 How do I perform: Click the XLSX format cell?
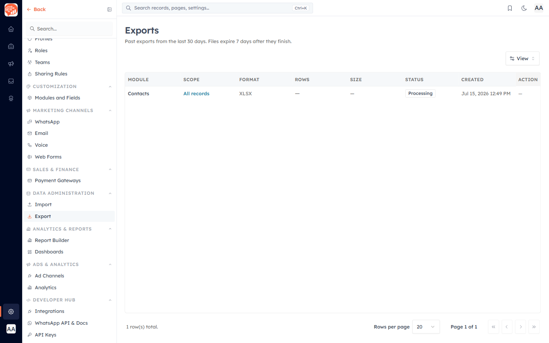tap(246, 94)
